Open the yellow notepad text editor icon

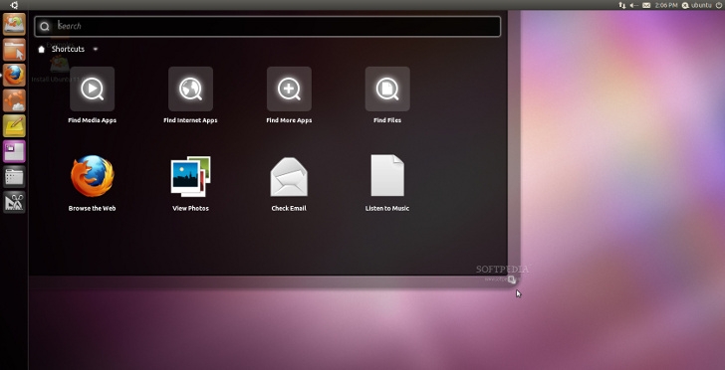14,126
